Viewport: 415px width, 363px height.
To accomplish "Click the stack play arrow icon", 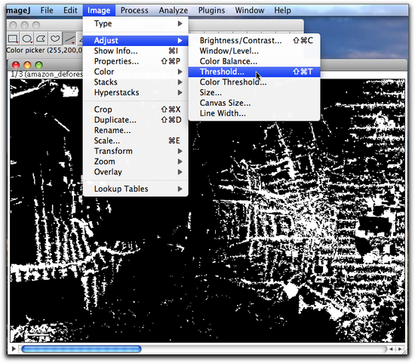I will pos(14,349).
